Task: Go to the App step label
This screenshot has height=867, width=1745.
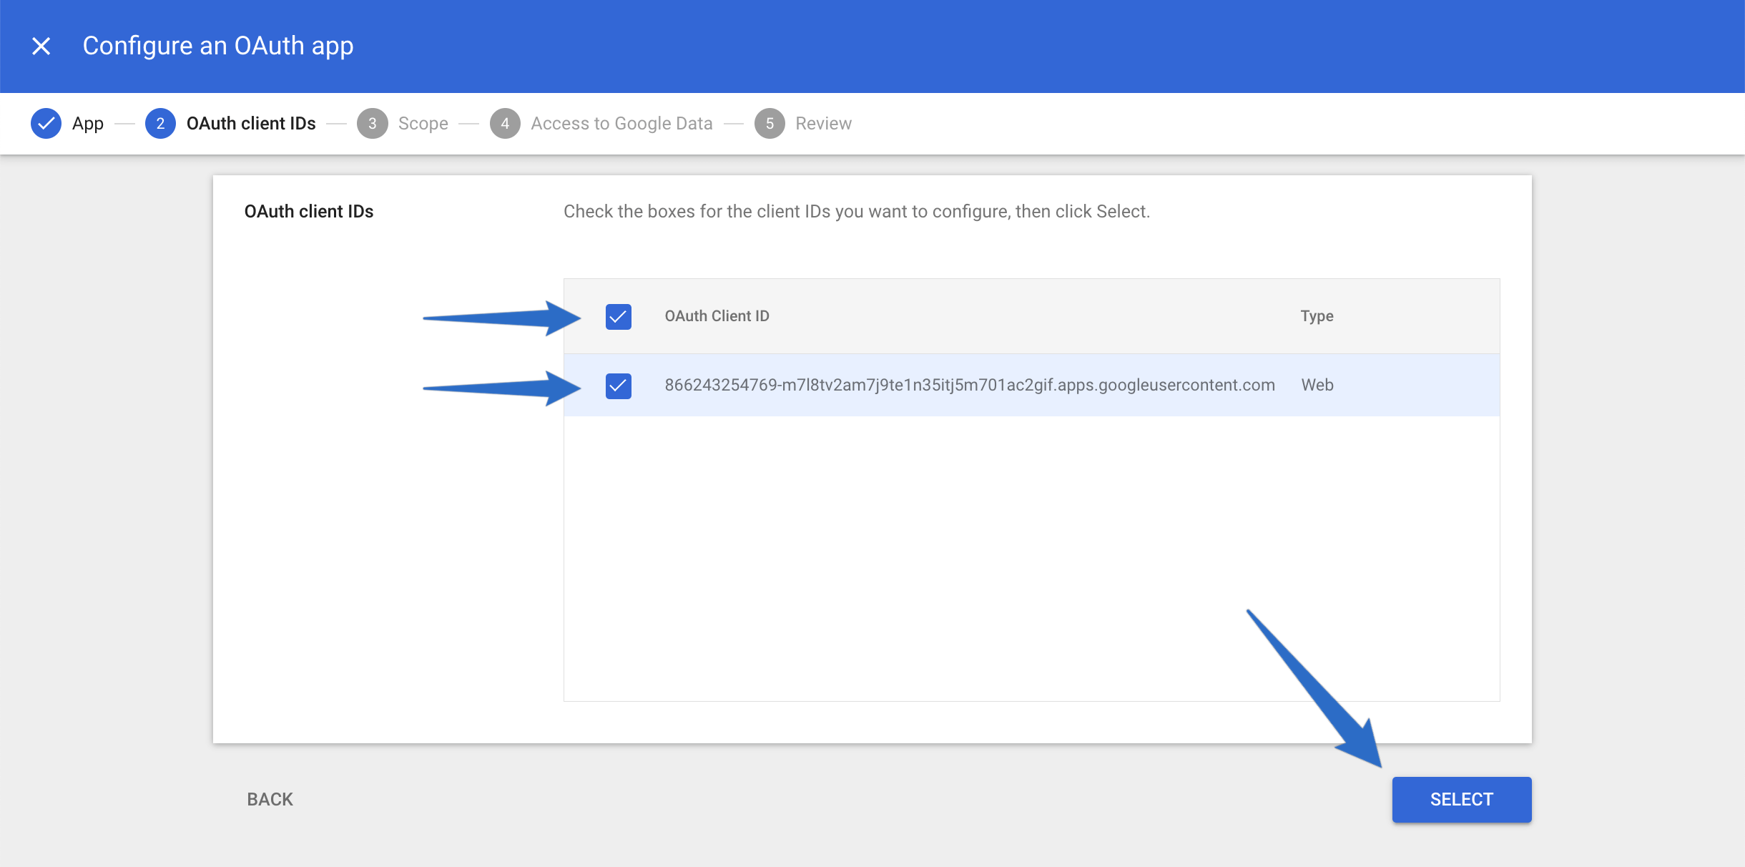Action: tap(88, 124)
